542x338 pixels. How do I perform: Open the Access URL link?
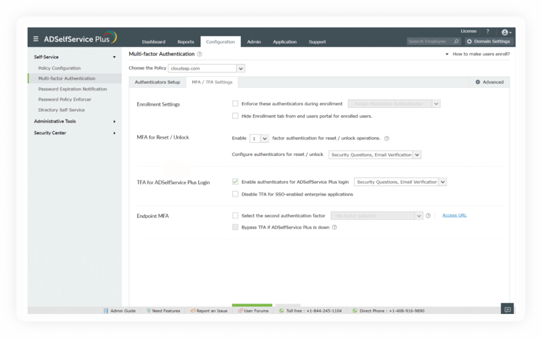click(454, 215)
